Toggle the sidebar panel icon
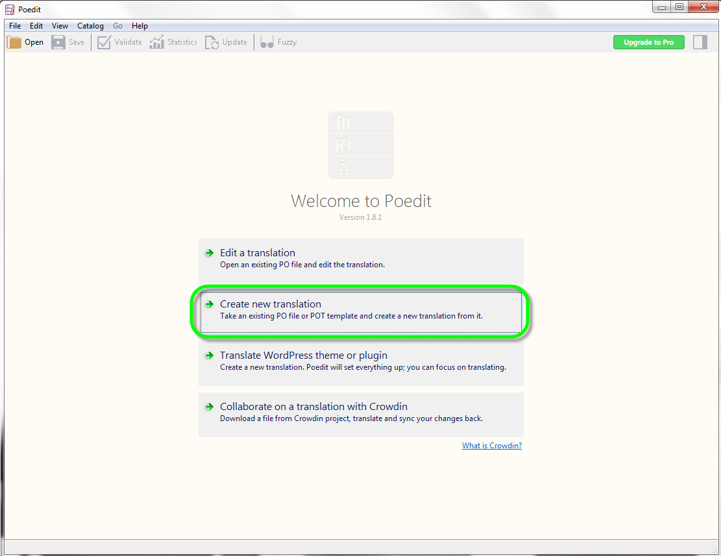This screenshot has width=721, height=556. coord(700,42)
